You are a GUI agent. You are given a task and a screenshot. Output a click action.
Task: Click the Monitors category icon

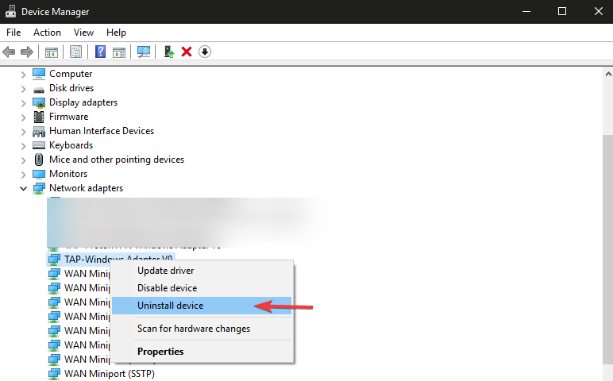39,174
